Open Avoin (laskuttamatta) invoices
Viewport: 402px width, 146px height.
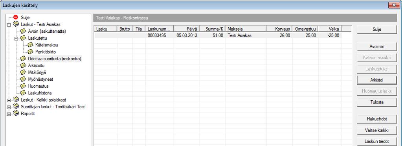47,31
